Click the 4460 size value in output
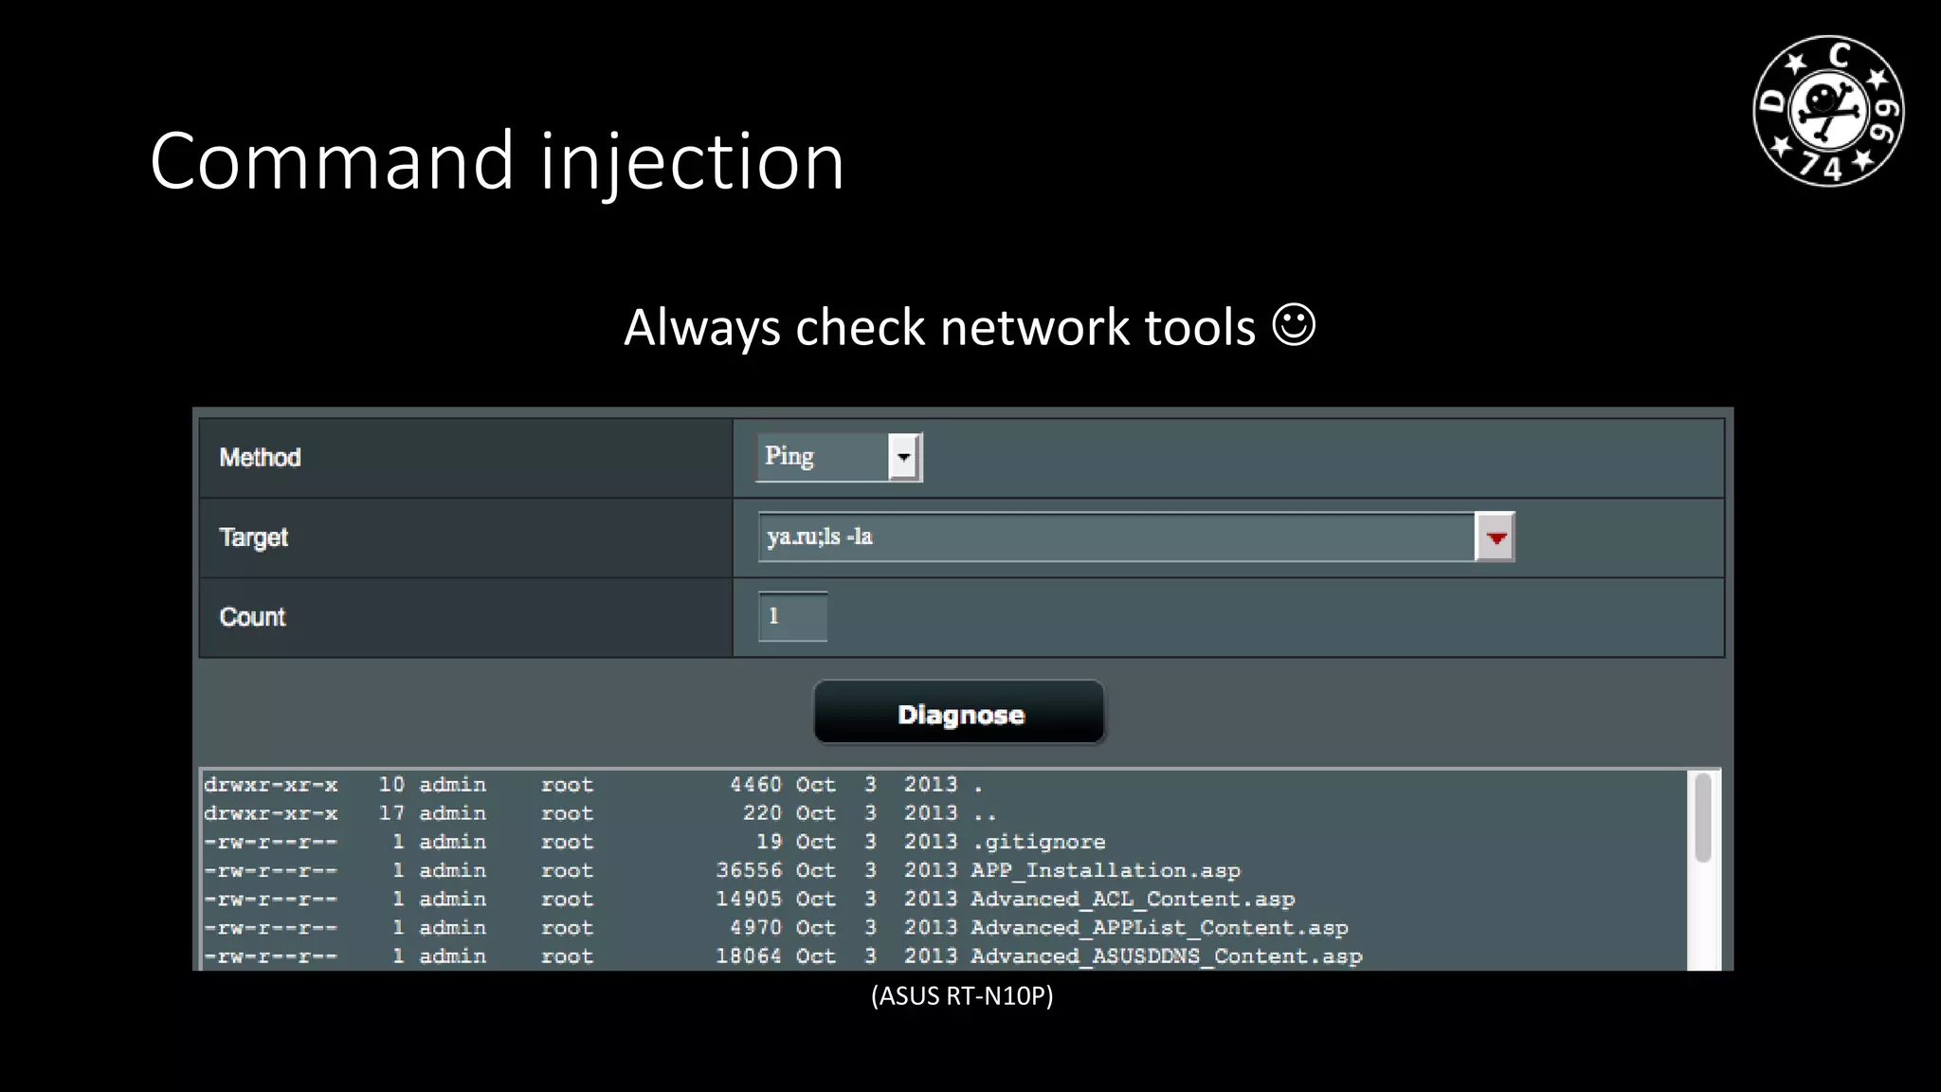Viewport: 1941px width, 1092px height. [x=755, y=785]
